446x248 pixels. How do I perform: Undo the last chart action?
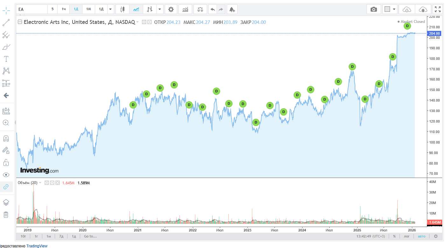[x=213, y=9]
